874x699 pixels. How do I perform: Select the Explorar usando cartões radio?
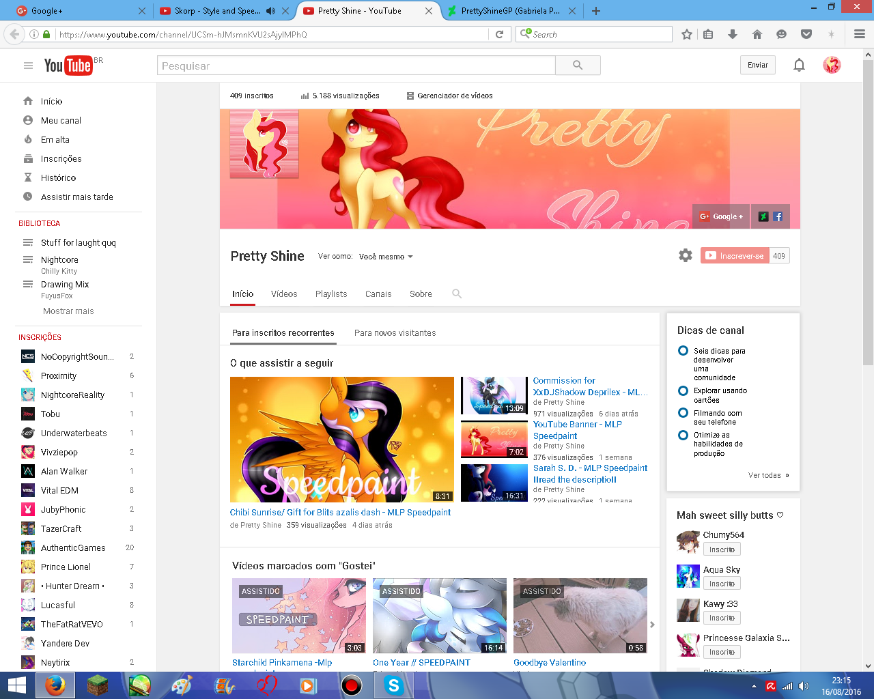tap(683, 391)
